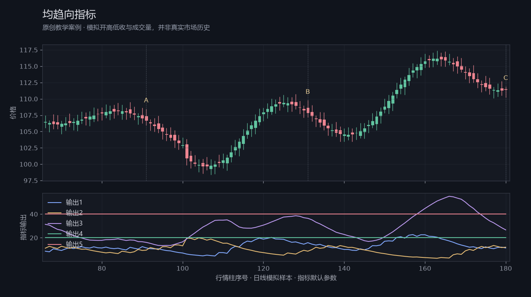Click the 110.0 price axis tick

point(29,99)
